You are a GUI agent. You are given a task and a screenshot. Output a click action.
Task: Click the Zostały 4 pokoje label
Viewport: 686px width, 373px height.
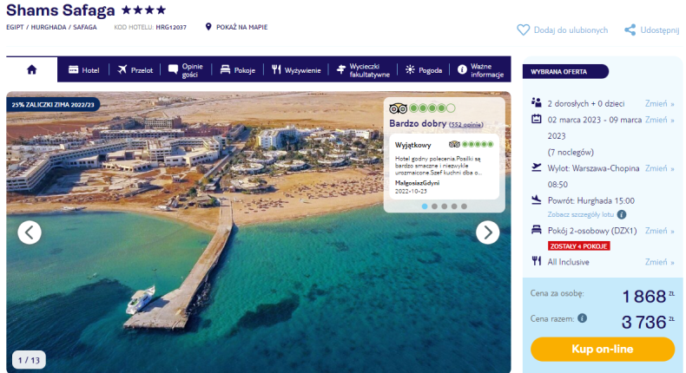(x=579, y=246)
